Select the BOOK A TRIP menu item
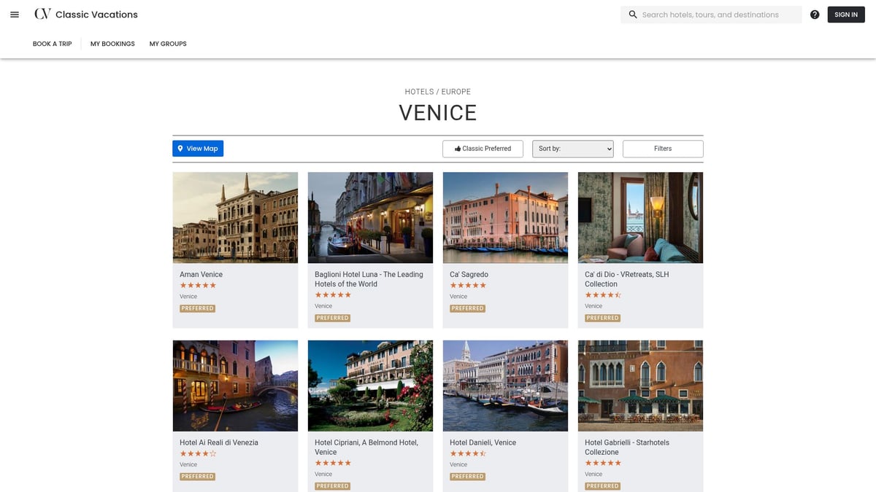876x492 pixels. (x=52, y=44)
